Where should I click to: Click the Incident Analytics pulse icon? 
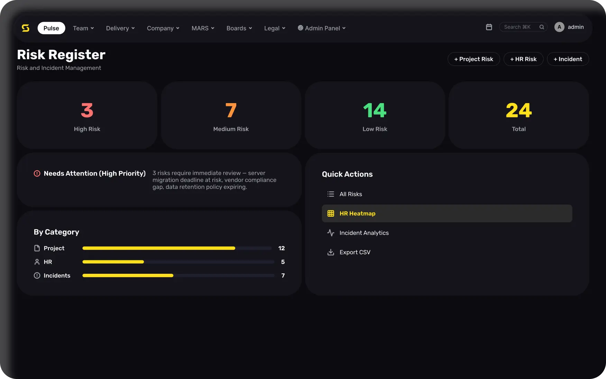[x=331, y=233]
